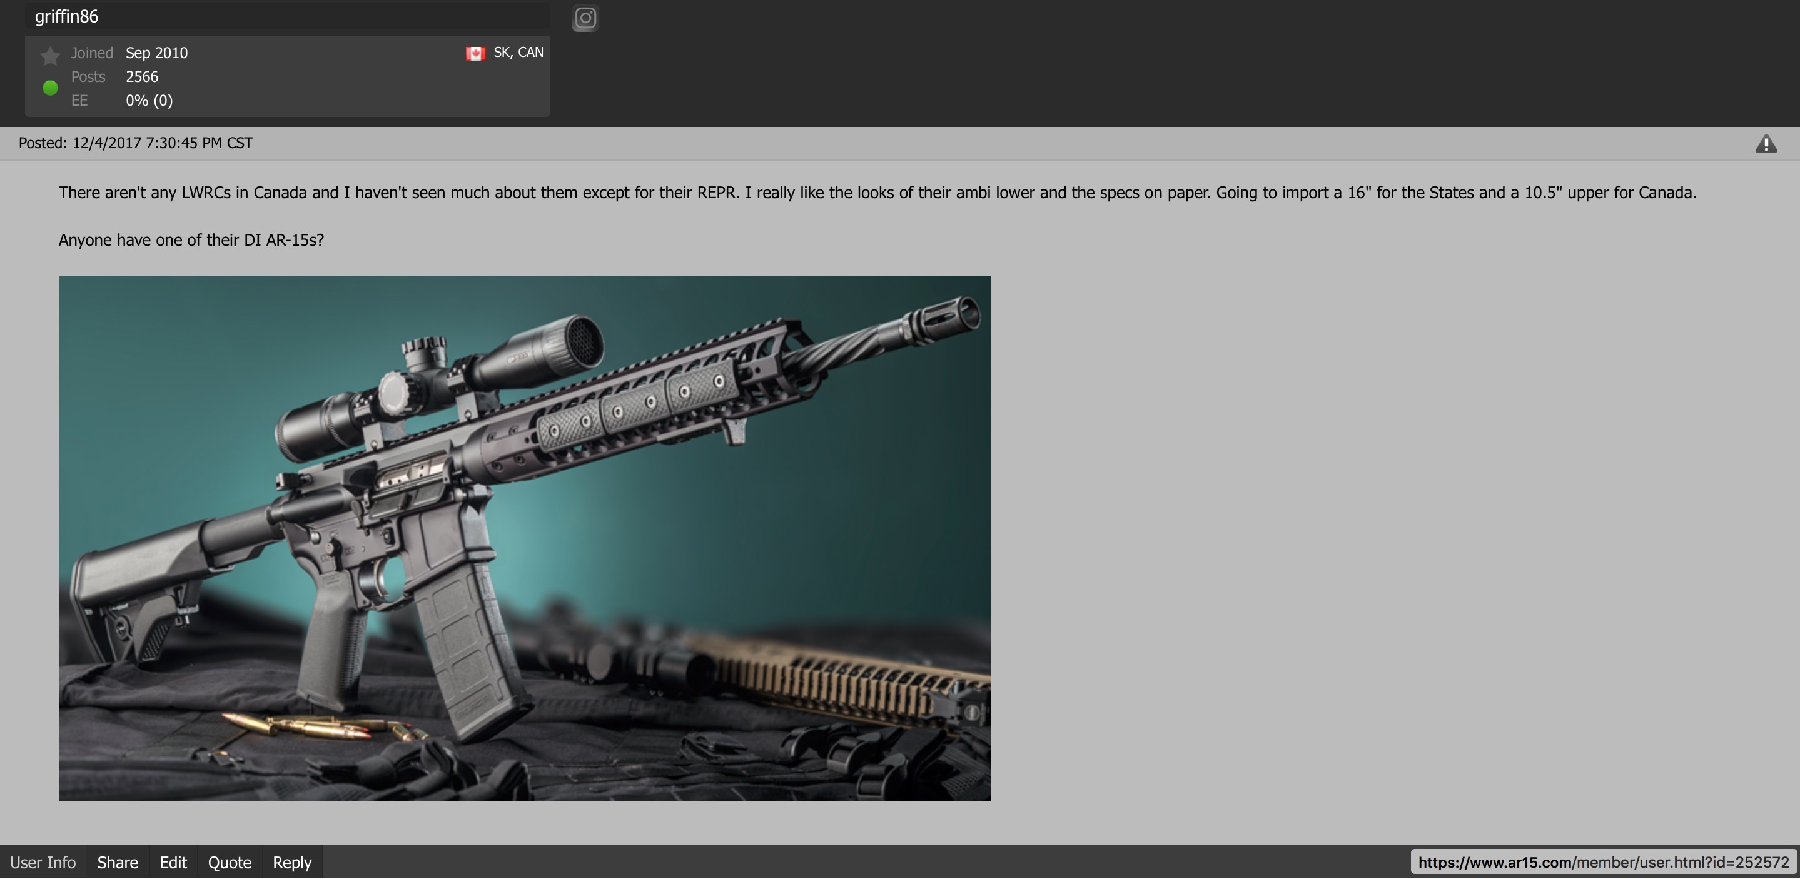Click the Posted 12/4/2017 timestamp
Image resolution: width=1800 pixels, height=879 pixels.
(136, 143)
